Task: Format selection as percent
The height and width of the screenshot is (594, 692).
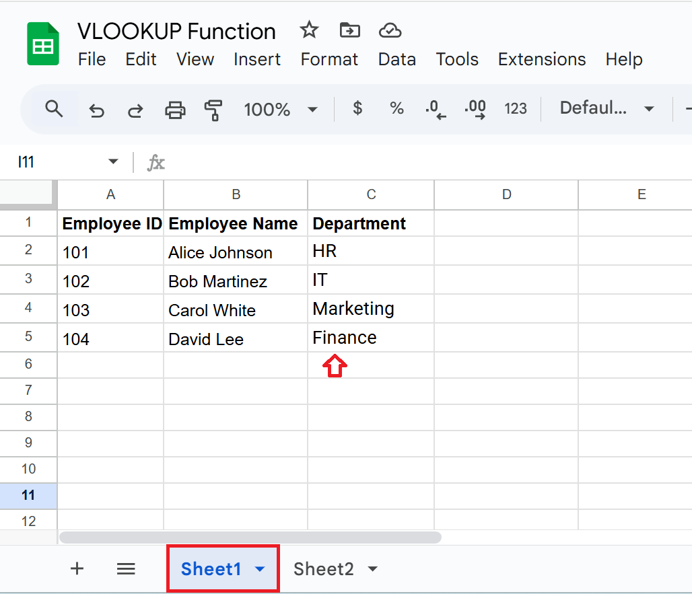Action: 396,108
